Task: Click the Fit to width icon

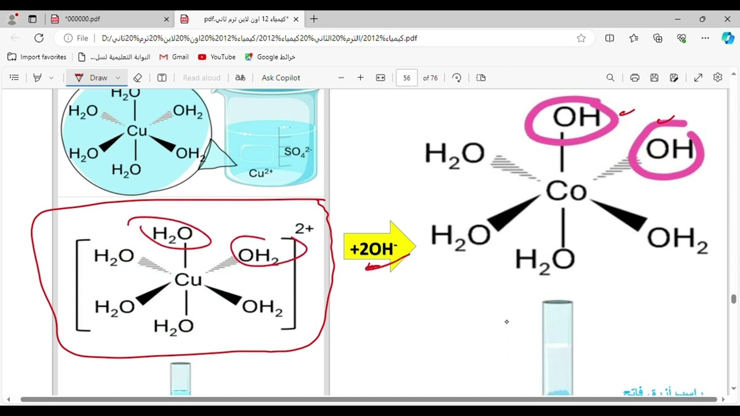Action: pos(380,77)
